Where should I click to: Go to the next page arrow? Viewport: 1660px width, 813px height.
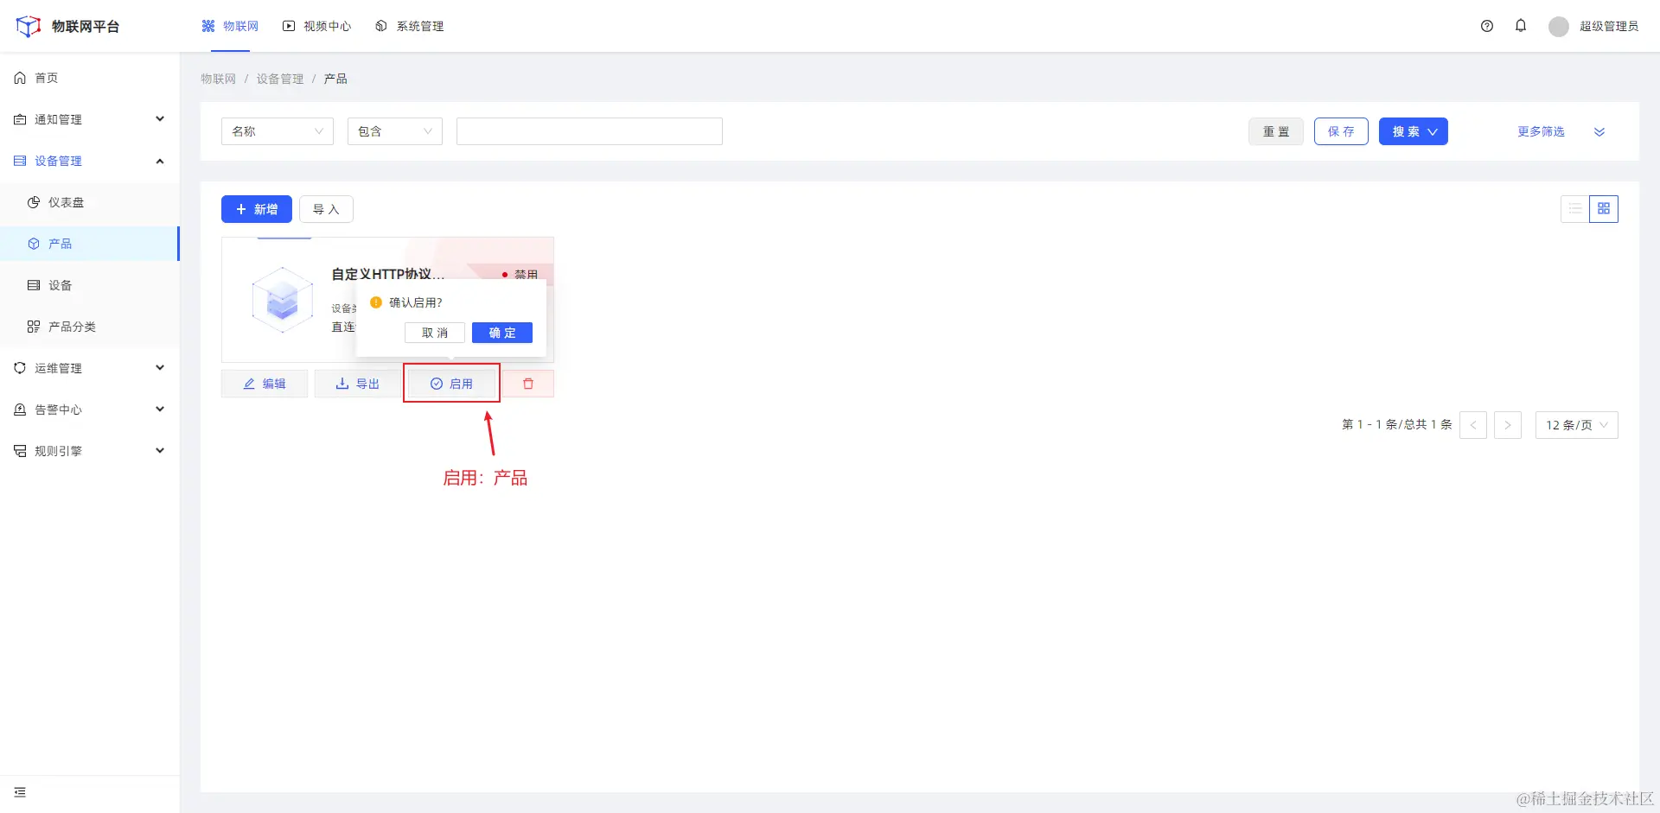[x=1508, y=425]
